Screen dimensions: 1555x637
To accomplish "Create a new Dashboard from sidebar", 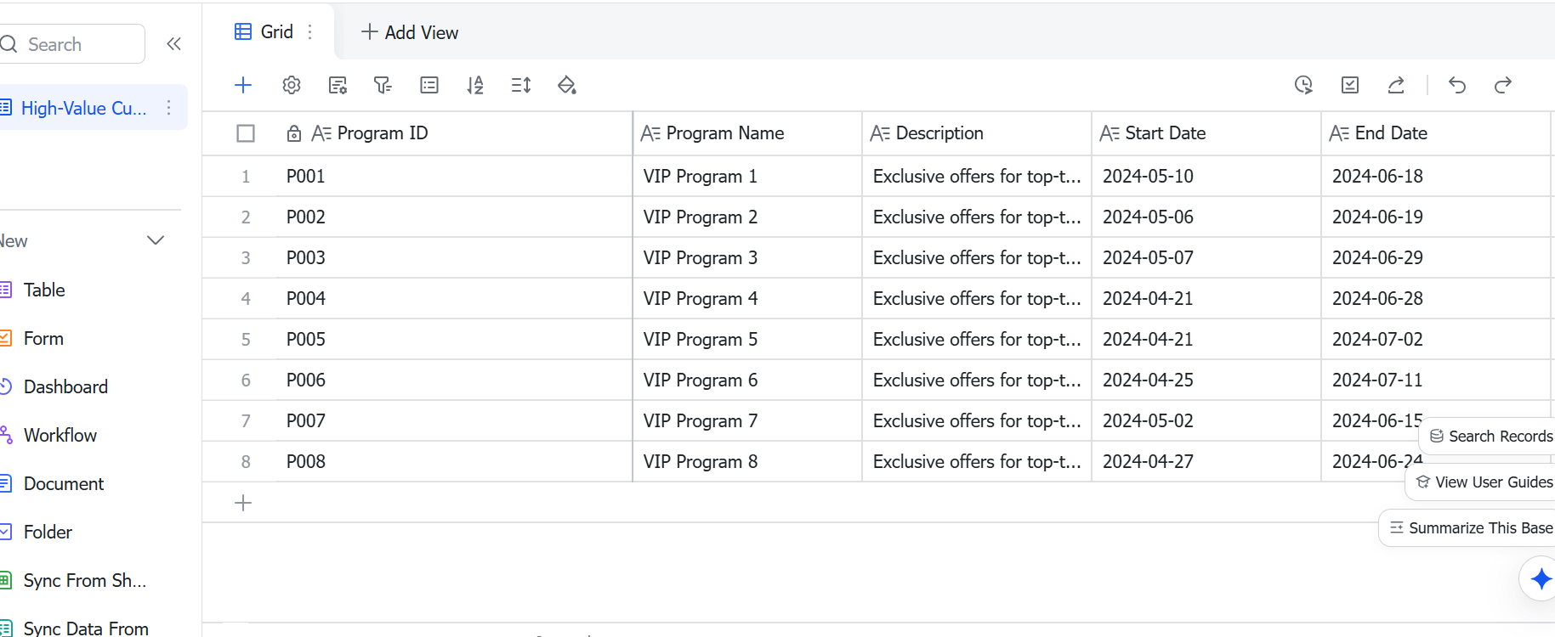I will [65, 386].
